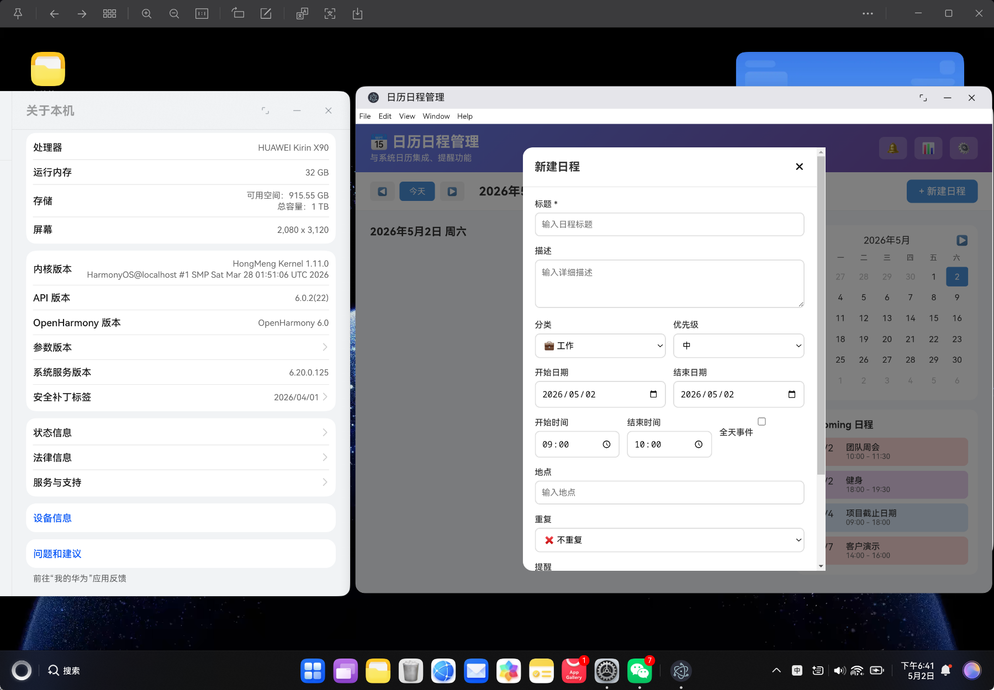Select day 22 in the mini calendar
This screenshot has width=994, height=690.
933,339
